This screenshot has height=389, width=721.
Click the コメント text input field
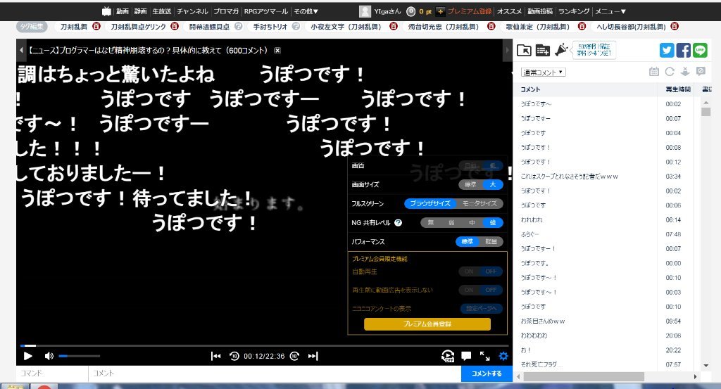[x=275, y=374]
